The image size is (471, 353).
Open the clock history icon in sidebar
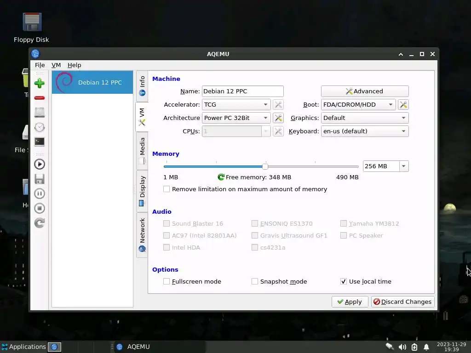[40, 127]
